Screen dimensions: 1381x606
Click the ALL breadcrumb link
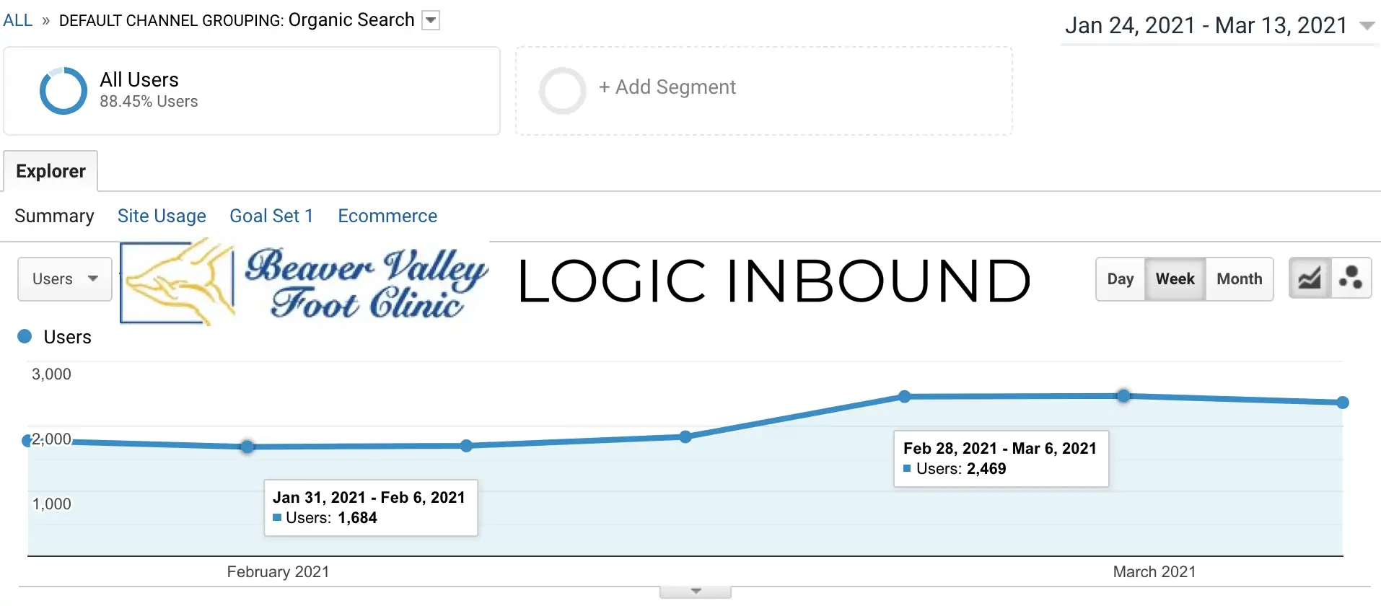point(18,20)
